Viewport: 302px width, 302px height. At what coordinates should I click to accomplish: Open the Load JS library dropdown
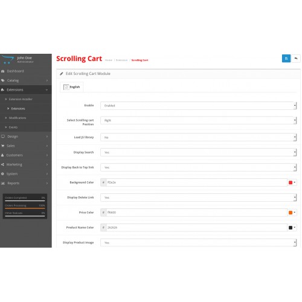coord(198,137)
